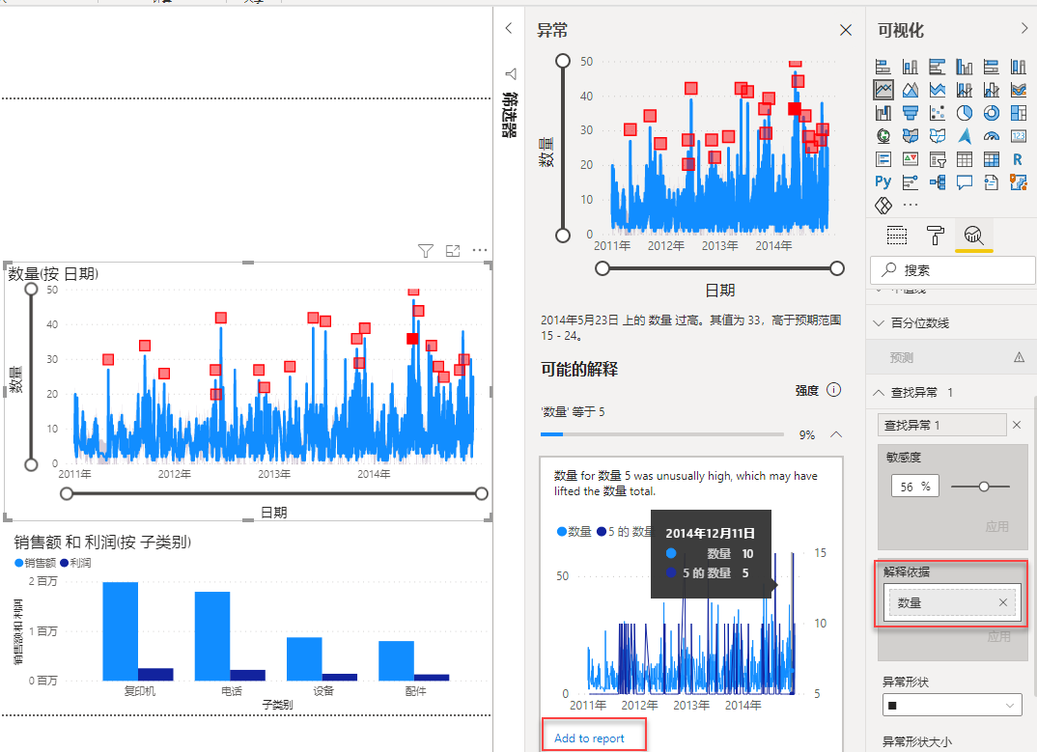The height and width of the screenshot is (752, 1037).
Task: Focus the 搜索 search box
Action: point(952,270)
